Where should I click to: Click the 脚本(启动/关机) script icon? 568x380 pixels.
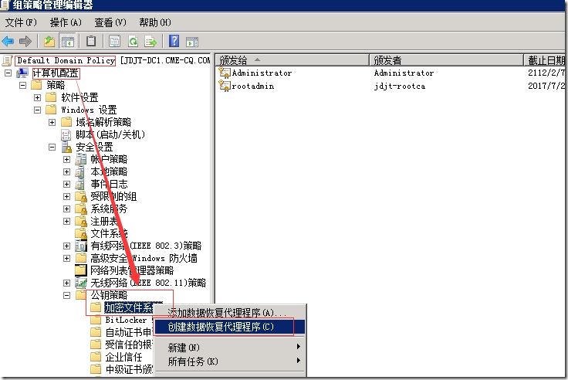[x=66, y=134]
